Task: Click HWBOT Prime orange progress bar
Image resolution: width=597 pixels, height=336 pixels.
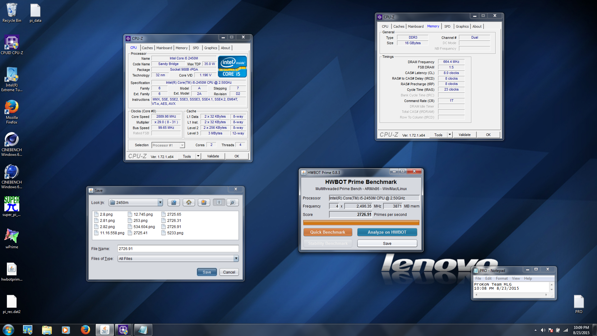Action: coord(361,222)
